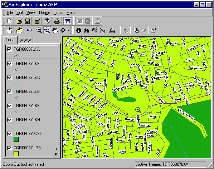Image resolution: width=214 pixels, height=169 pixels.
Task: Select the Pan hand tool
Action: pos(55,30)
